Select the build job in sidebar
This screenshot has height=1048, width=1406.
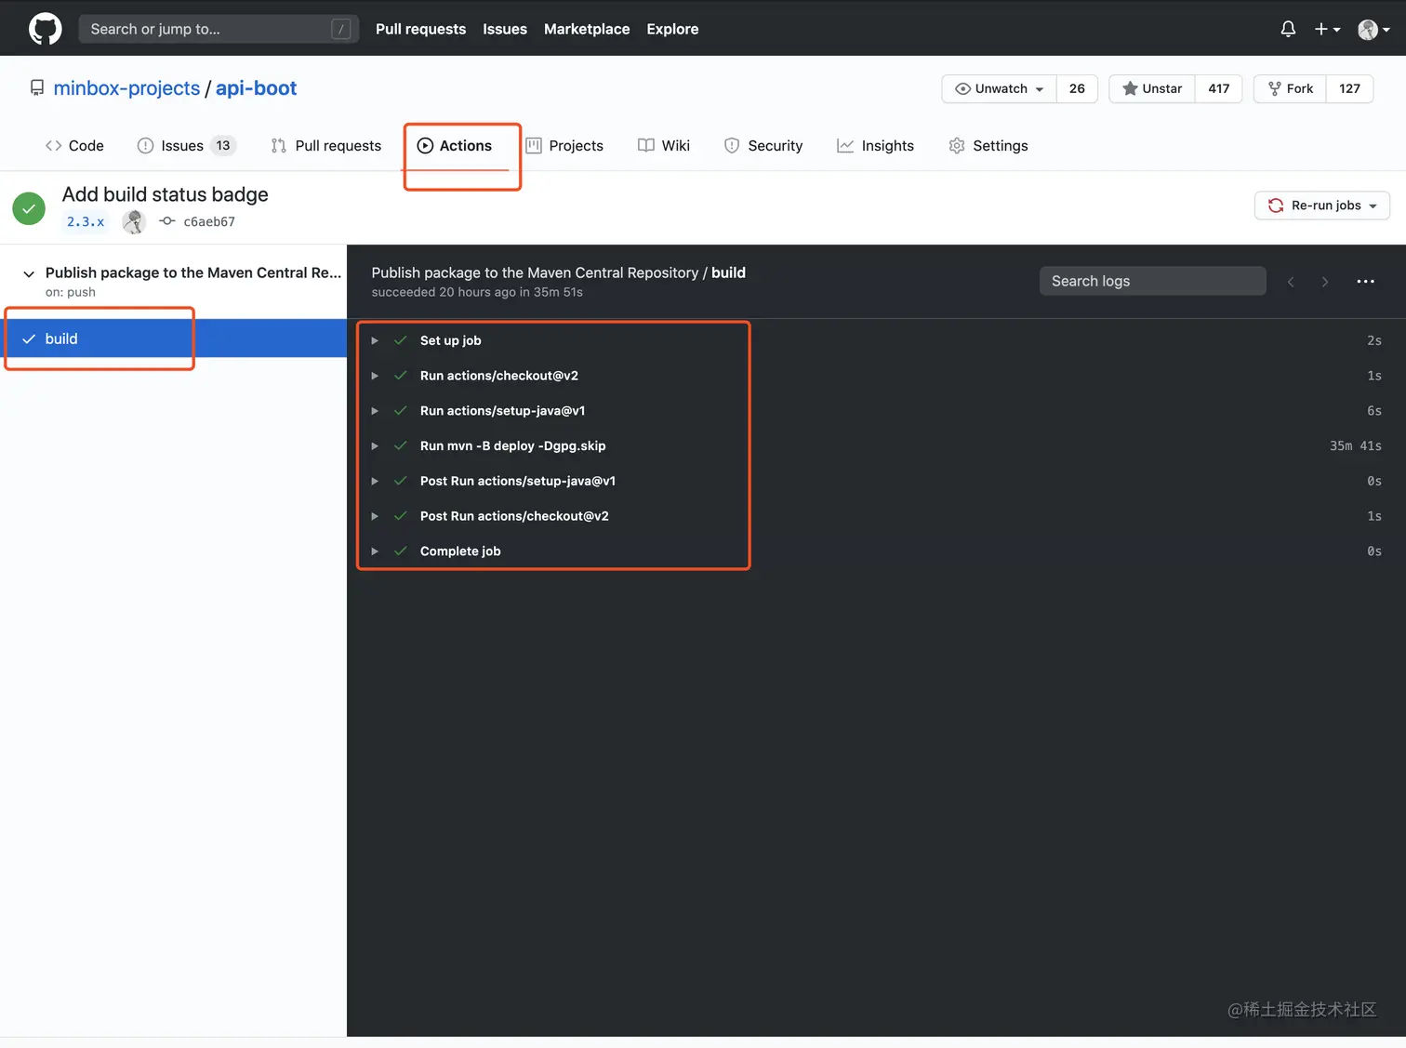[173, 338]
